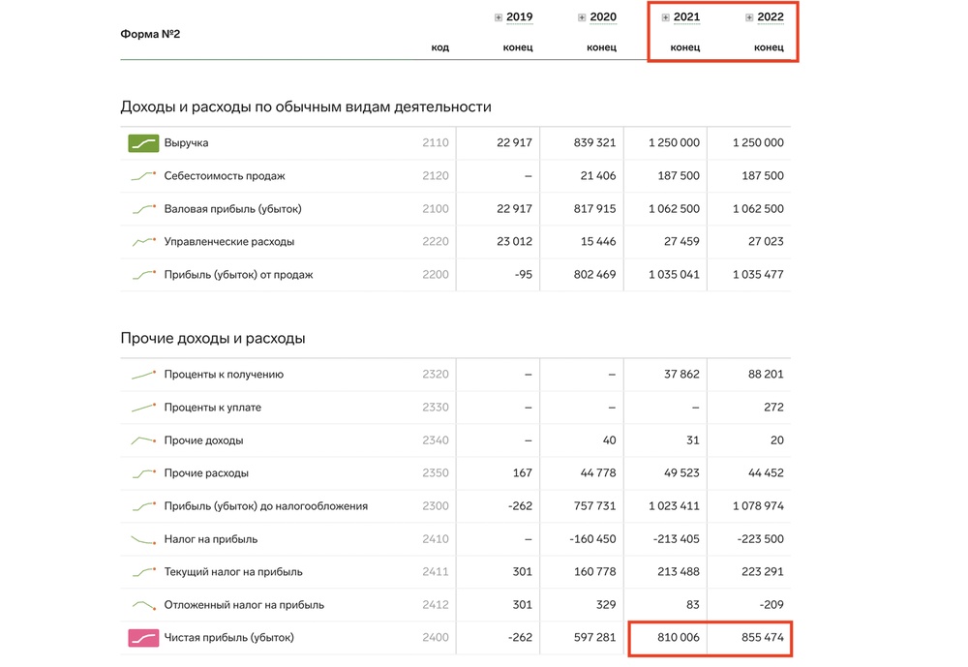
Task: Click the Валовая прибыль sparkline icon
Action: (x=143, y=209)
